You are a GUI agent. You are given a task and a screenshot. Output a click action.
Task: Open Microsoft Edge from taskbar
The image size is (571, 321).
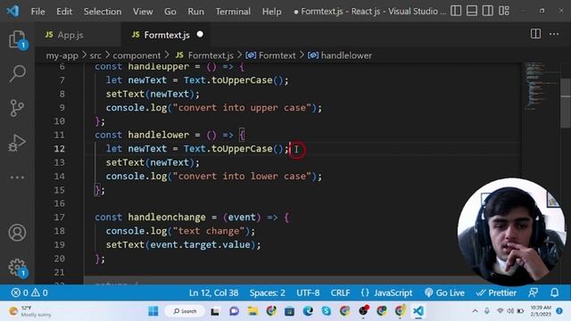click(308, 311)
